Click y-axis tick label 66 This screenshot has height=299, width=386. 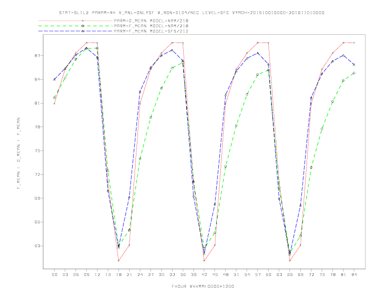click(x=37, y=222)
